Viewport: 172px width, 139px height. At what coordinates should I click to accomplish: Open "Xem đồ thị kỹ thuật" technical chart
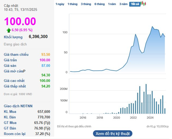[x=113, y=133]
